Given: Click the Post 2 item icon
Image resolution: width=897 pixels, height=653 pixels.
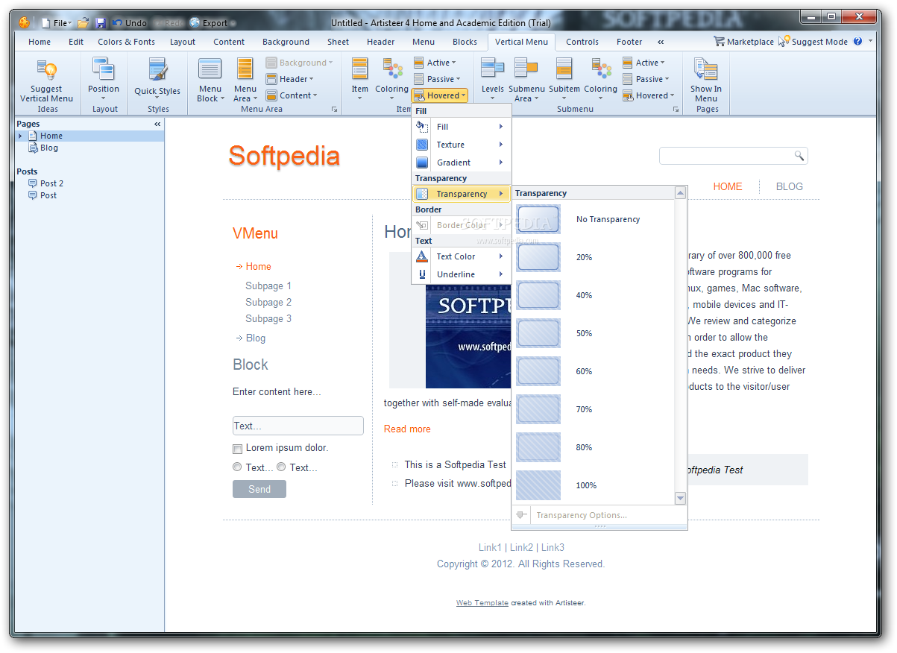Looking at the screenshot, I should click(x=33, y=183).
